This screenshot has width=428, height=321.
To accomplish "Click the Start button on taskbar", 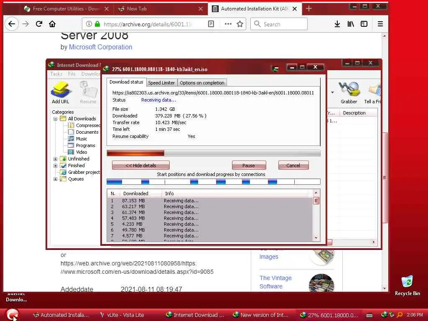I will click(x=12, y=315).
